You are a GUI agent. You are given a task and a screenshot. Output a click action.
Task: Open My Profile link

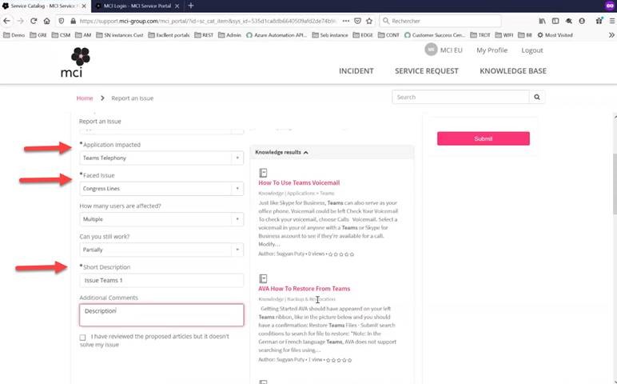(x=492, y=50)
